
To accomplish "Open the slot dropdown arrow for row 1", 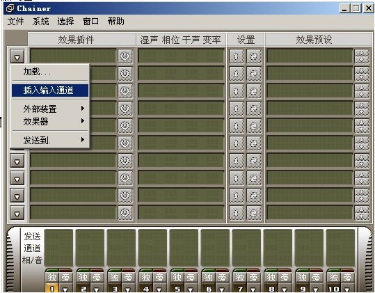I will [x=17, y=56].
